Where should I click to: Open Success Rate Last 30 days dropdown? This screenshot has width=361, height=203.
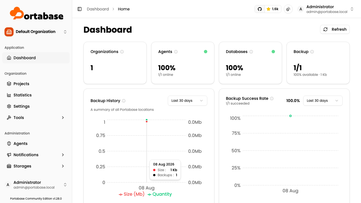(x=323, y=101)
